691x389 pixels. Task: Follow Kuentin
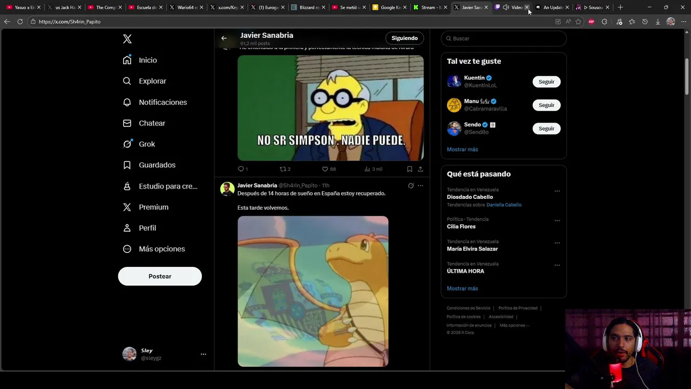(x=546, y=82)
